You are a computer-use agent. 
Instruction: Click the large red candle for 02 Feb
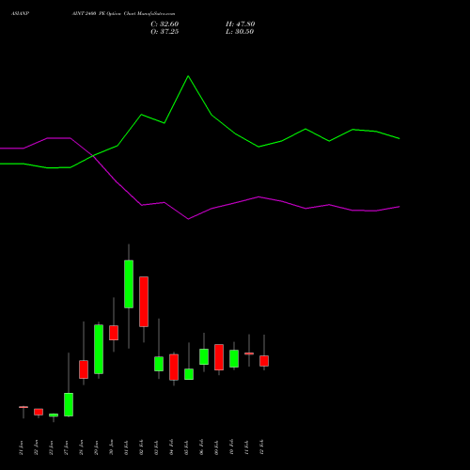pyautogui.click(x=144, y=302)
